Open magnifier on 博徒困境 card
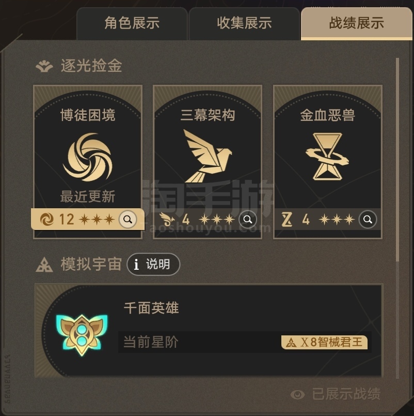The image size is (414, 416). pyautogui.click(x=128, y=220)
